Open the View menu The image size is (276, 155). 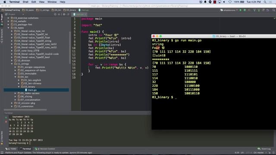41,2
